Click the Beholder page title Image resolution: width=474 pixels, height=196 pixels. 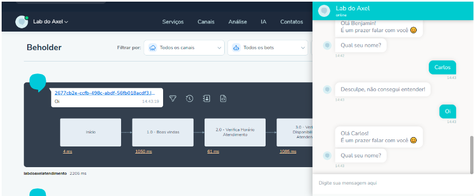pos(44,47)
